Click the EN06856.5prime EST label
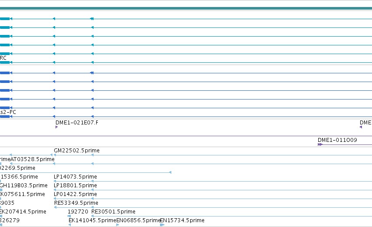The height and width of the screenshot is (227, 372). 138,220
